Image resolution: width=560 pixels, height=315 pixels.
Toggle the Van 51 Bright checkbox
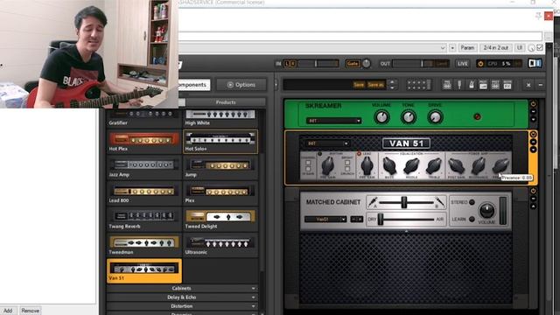[347, 163]
